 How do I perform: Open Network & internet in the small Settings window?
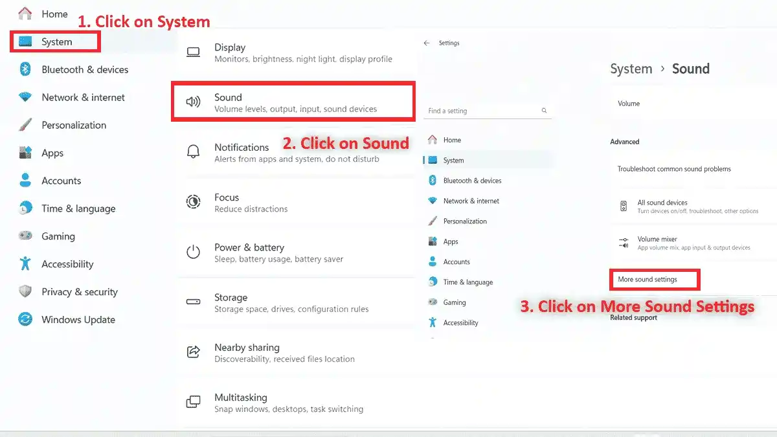tap(471, 201)
